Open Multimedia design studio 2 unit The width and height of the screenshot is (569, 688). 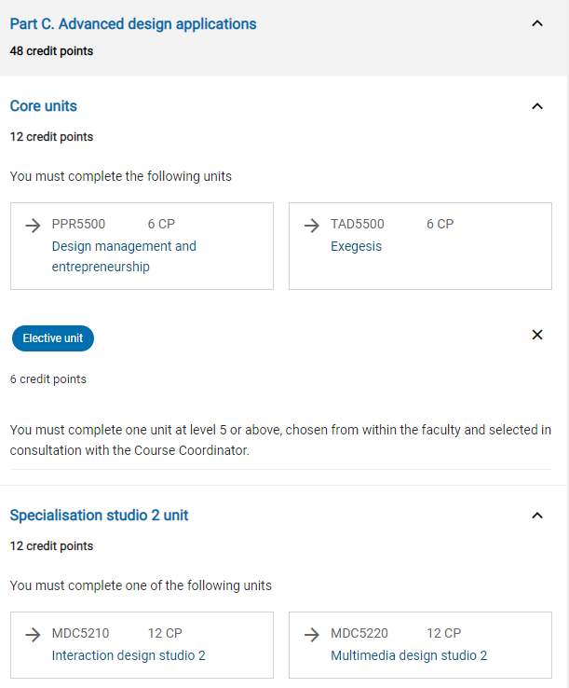[x=409, y=655]
